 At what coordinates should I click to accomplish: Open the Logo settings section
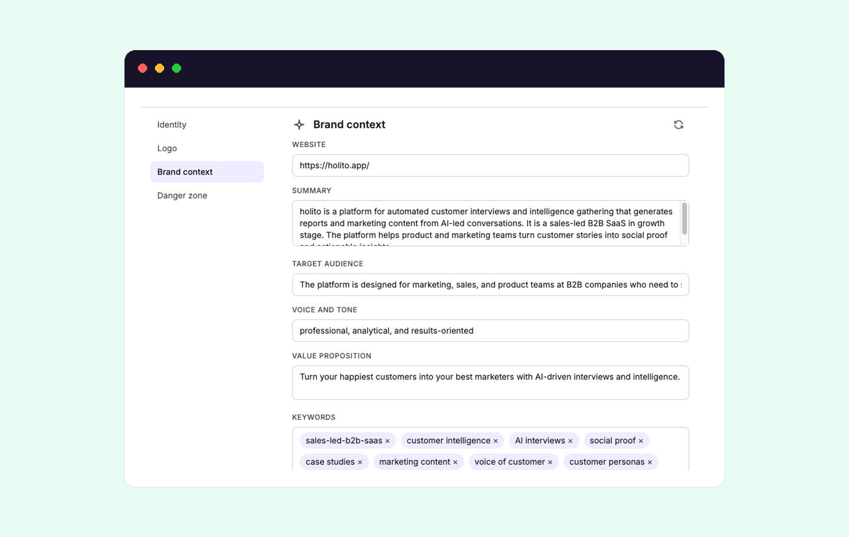point(207,148)
